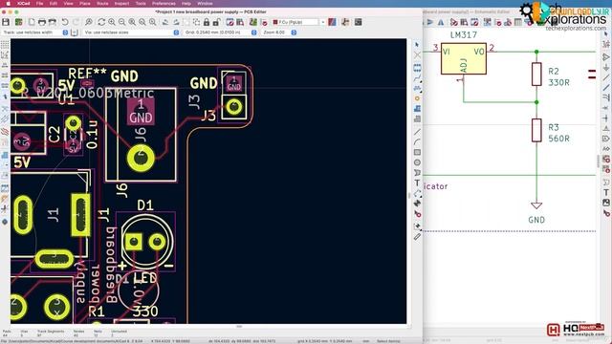Select Delete tool in PCB right toolbar
The image size is (612, 344).
pos(417,214)
